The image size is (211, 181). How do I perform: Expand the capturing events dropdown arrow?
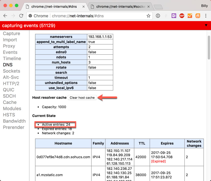click(x=206, y=26)
